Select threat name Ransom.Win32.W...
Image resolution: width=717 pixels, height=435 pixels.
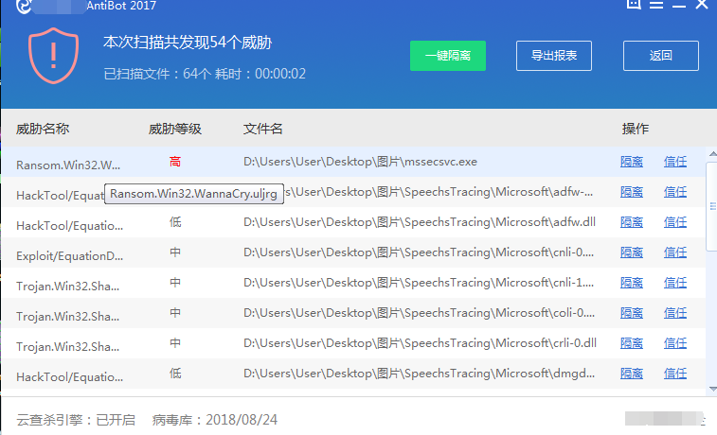point(68,165)
